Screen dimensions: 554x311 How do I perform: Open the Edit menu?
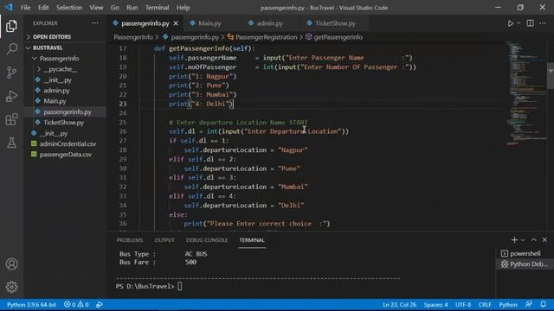point(43,8)
